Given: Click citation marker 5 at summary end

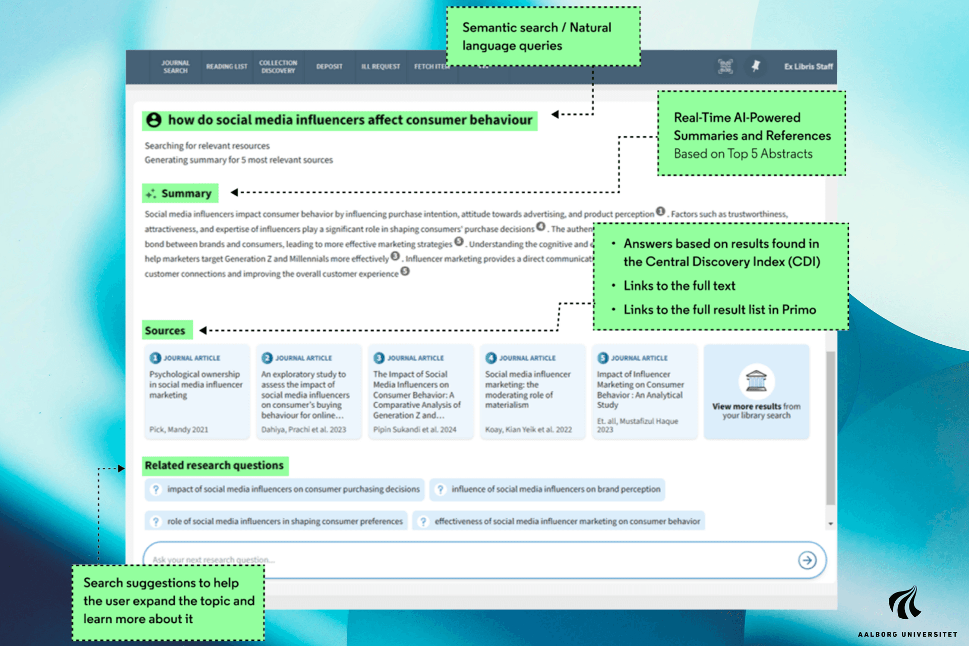Looking at the screenshot, I should 405,272.
